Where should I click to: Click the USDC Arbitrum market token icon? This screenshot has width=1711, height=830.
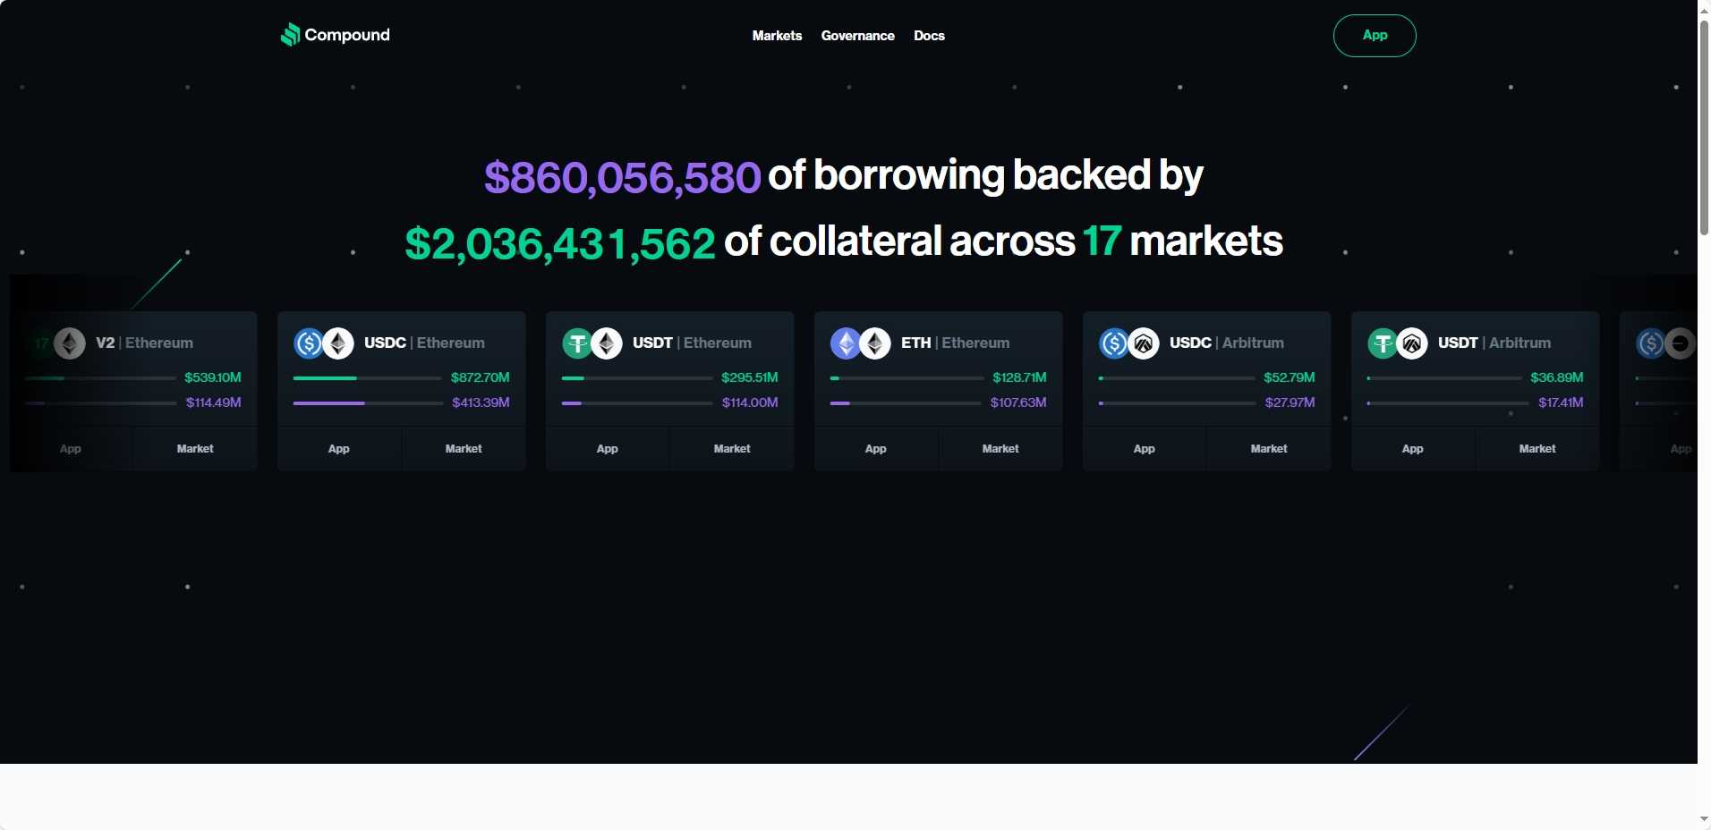[x=1114, y=343]
